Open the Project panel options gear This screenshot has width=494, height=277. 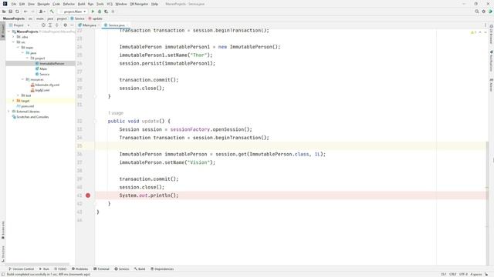point(65,25)
